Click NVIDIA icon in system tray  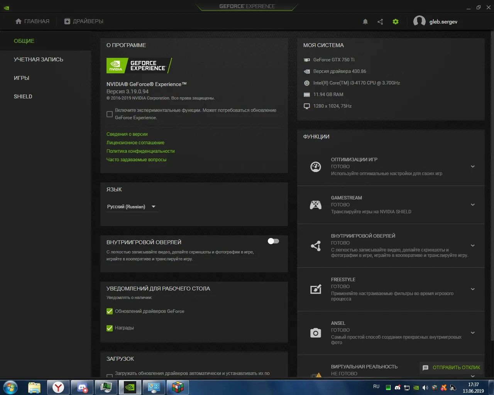416,388
